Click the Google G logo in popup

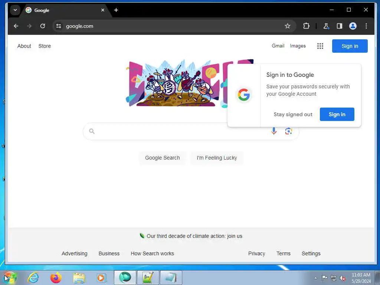pos(243,95)
